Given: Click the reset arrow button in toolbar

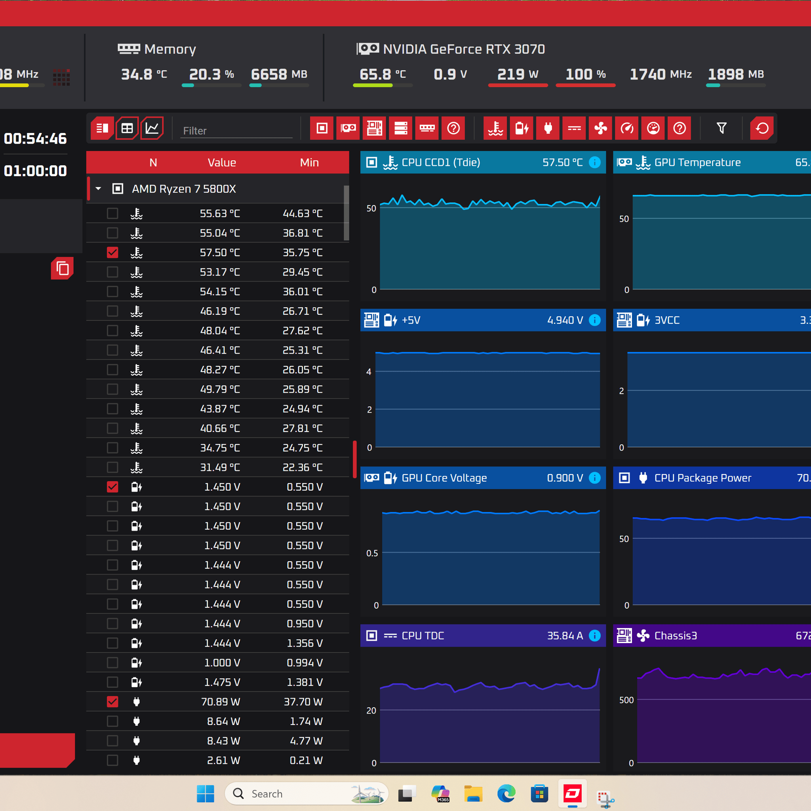Looking at the screenshot, I should tap(762, 128).
